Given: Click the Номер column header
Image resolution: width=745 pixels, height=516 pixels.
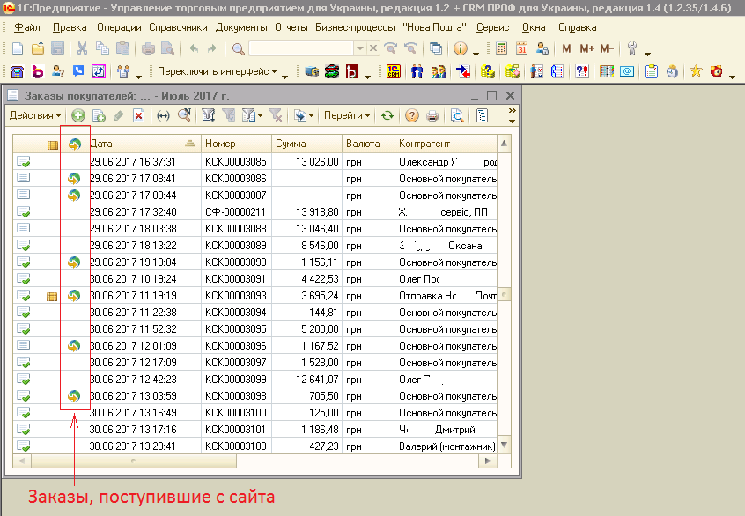Looking at the screenshot, I should pos(236,144).
